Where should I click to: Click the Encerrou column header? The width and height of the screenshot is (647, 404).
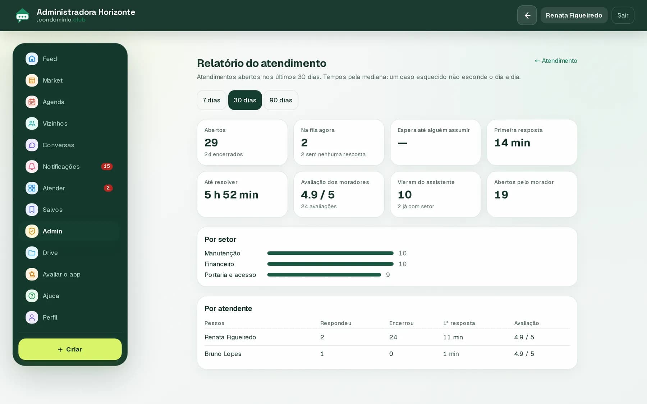tap(401, 323)
